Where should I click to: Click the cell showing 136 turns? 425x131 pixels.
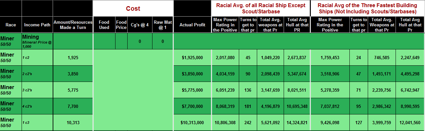click(x=248, y=90)
